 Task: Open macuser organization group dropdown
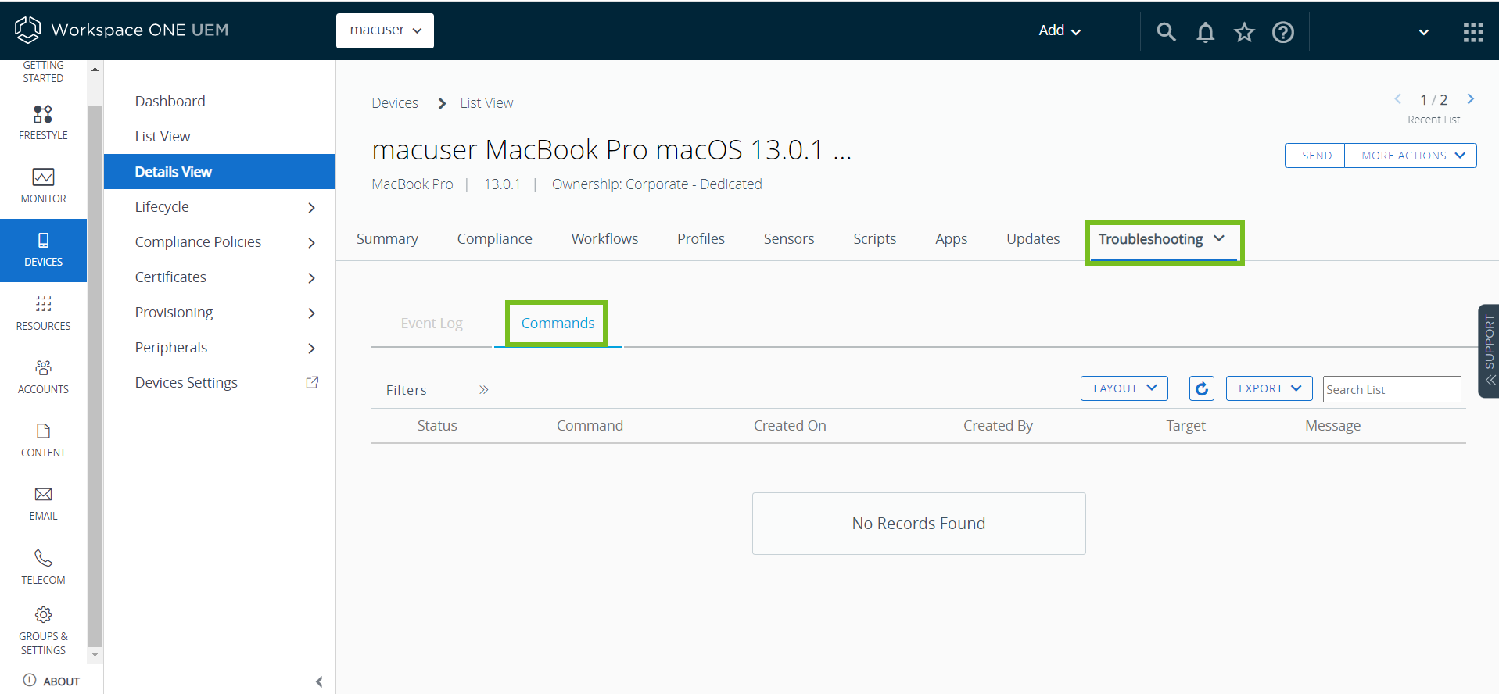click(x=385, y=30)
